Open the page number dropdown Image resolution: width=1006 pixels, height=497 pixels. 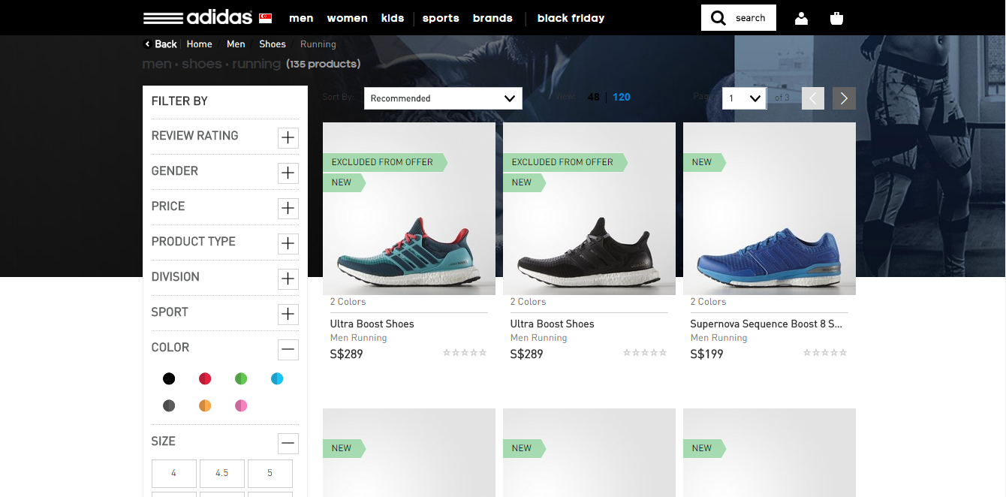tap(744, 98)
